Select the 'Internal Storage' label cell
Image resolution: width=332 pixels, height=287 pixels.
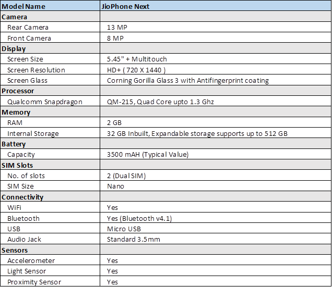(50, 133)
